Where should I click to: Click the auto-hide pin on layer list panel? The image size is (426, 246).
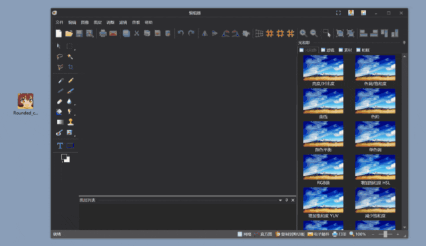pos(286,200)
